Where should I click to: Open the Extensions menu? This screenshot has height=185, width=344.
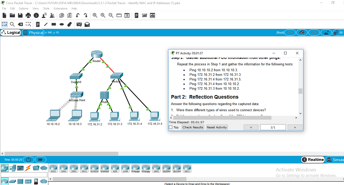60,8
